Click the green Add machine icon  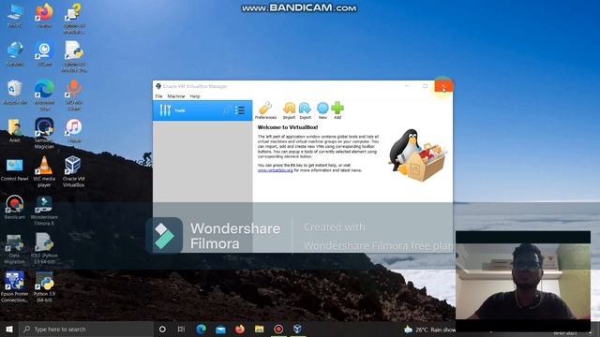point(337,110)
